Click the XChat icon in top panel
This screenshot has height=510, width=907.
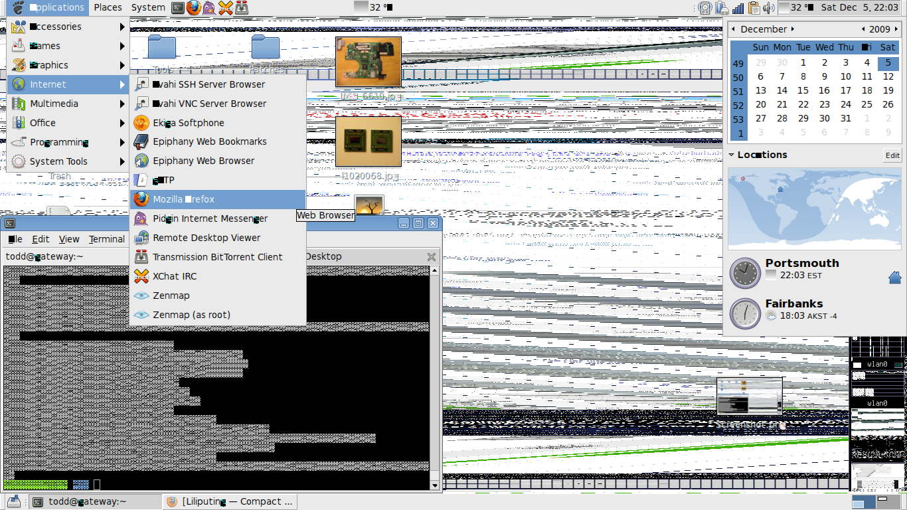tap(226, 8)
